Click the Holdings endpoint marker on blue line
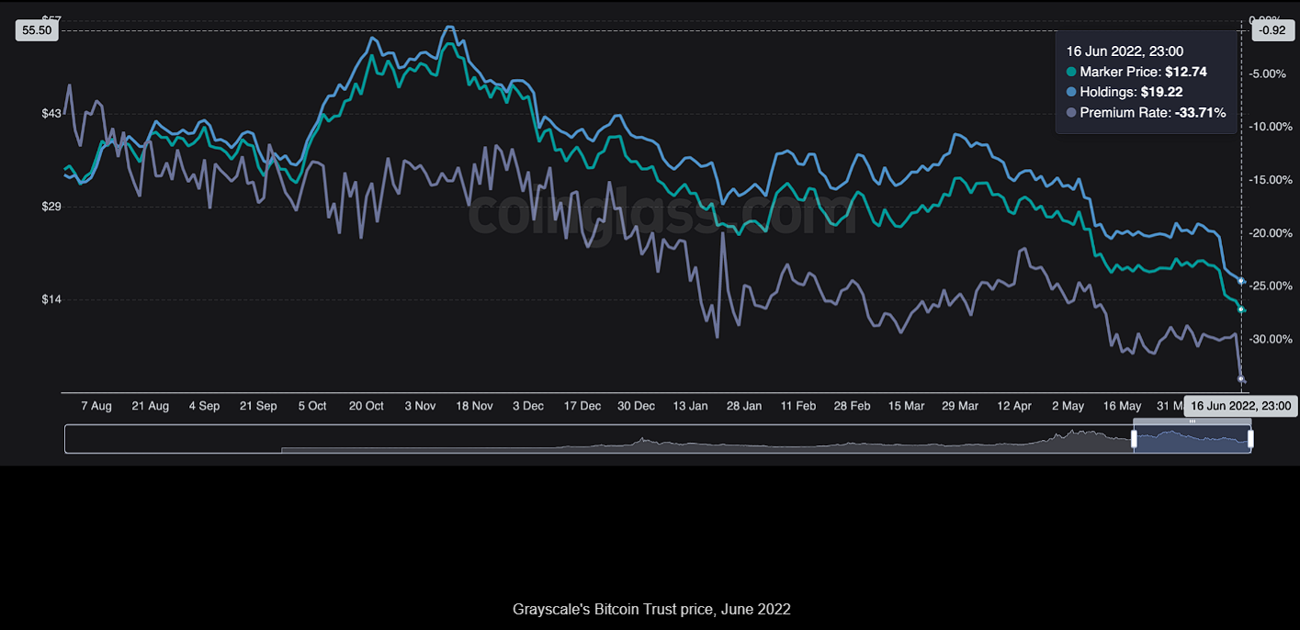This screenshot has width=1300, height=630. coord(1241,281)
